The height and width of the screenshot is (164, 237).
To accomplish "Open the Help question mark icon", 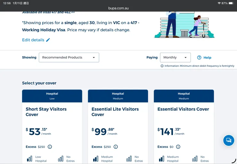I will coord(199,57).
